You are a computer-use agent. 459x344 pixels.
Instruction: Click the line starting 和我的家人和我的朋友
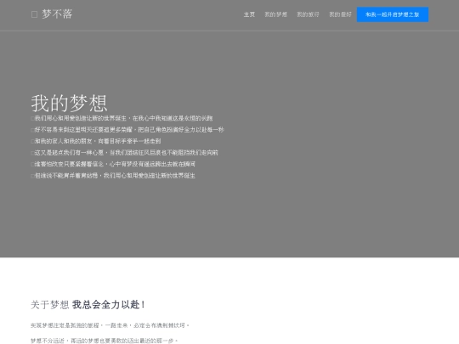[96, 141]
